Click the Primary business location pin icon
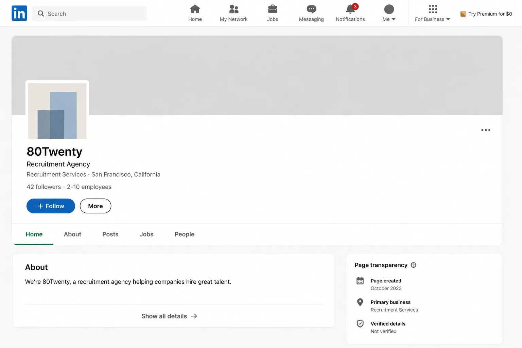Viewport: 522px width, 348px height. pos(360,302)
